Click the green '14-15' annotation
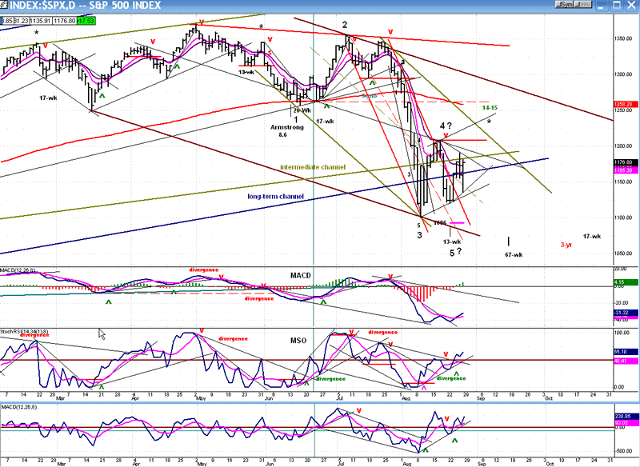The image size is (640, 467). point(490,108)
